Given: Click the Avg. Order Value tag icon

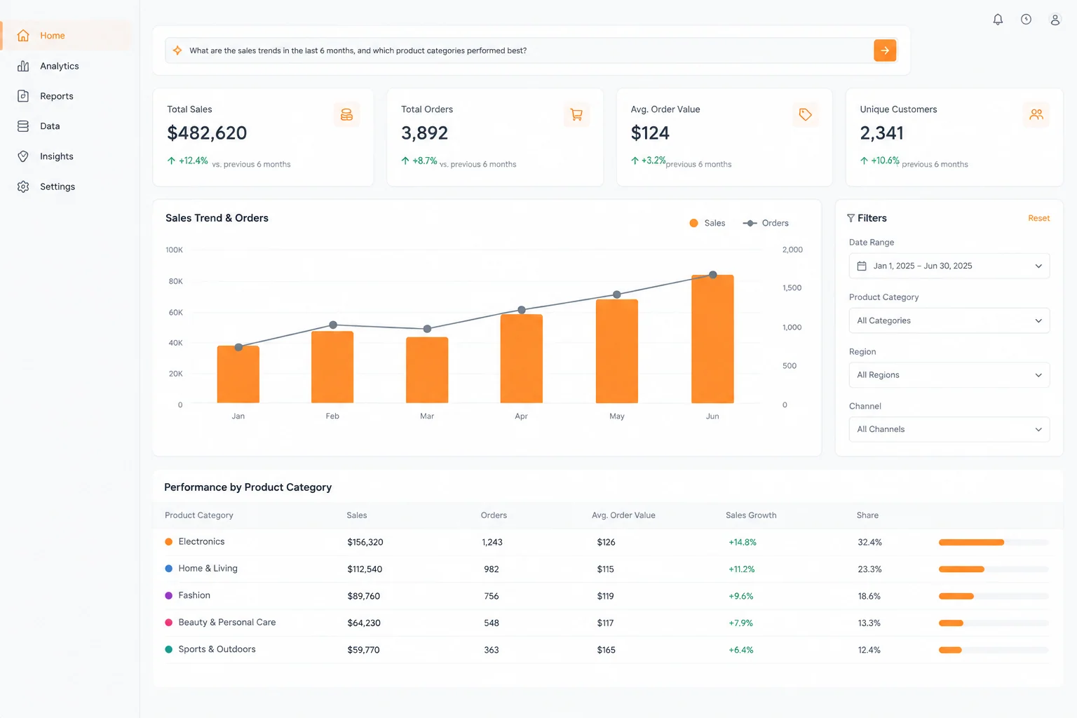Looking at the screenshot, I should pyautogui.click(x=805, y=114).
